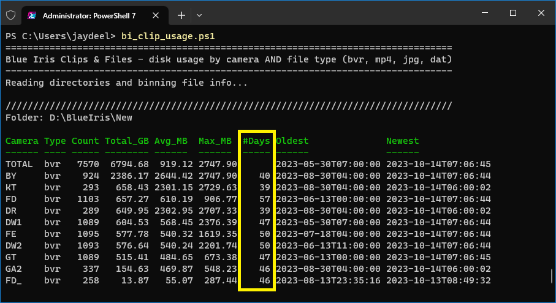Click the Camera column header

[x=22, y=141]
